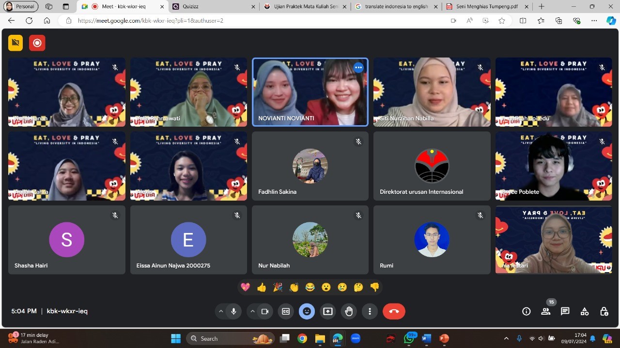This screenshot has width=620, height=348.
Task: Send the clapping hands reaction
Action: [294, 287]
